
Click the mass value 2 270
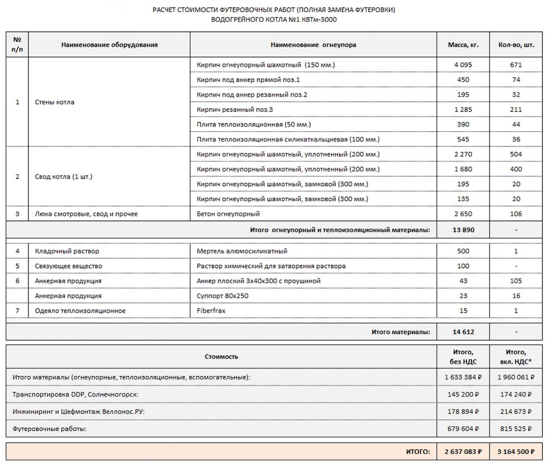[463, 154]
